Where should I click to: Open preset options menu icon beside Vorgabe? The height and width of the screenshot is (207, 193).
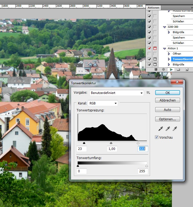148,93
